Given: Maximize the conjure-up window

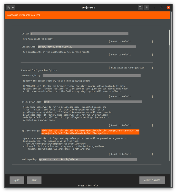Looking at the screenshot, I should click(161, 7).
